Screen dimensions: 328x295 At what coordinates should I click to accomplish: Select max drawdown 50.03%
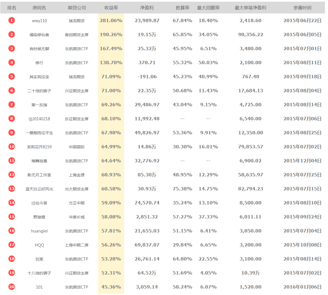point(208,63)
